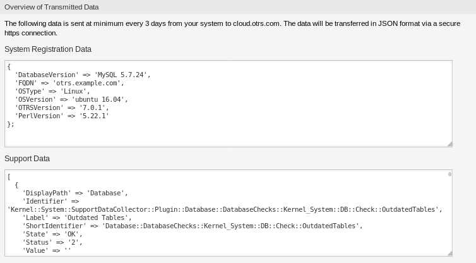Click the 'Status' => '2' line
Image resolution: width=476 pixels, height=263 pixels.
pos(52,242)
